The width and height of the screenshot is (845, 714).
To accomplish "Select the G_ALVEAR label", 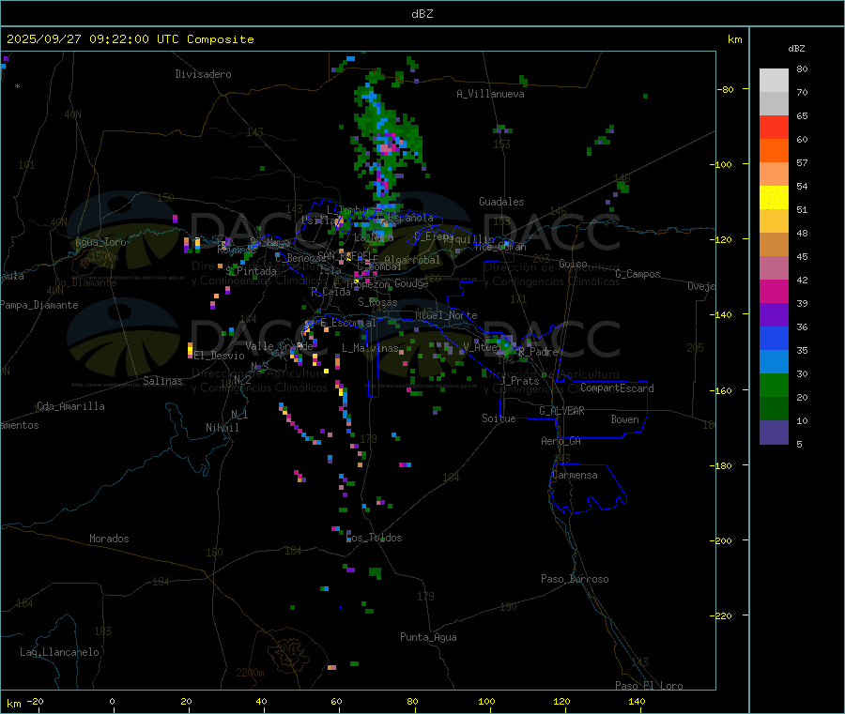I will 561,411.
